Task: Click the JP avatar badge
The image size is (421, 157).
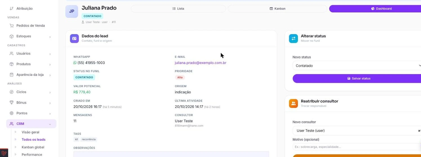Action: tap(72, 11)
